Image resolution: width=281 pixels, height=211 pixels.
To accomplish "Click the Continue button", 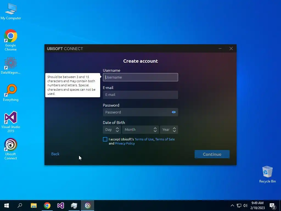I will tap(212, 154).
